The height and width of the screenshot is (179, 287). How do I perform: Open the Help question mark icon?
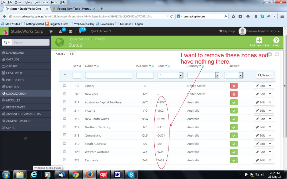tap(276, 40)
